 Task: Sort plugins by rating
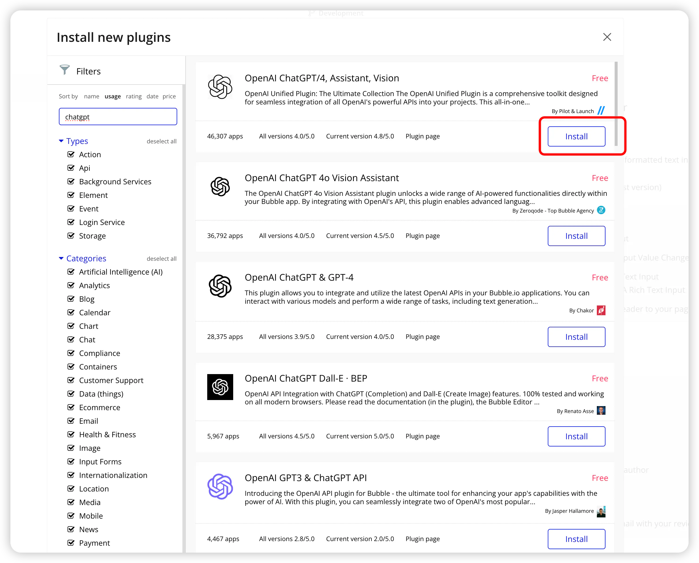pyautogui.click(x=134, y=96)
